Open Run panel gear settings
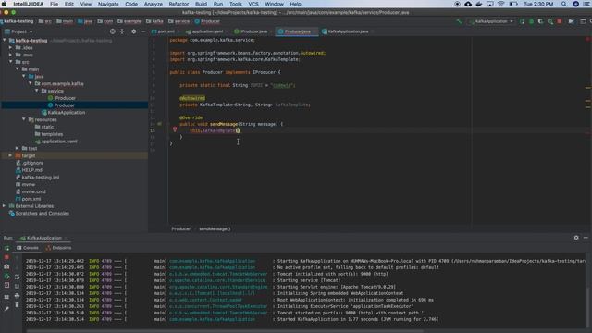Viewport: 592px width, 333px height. [x=576, y=238]
